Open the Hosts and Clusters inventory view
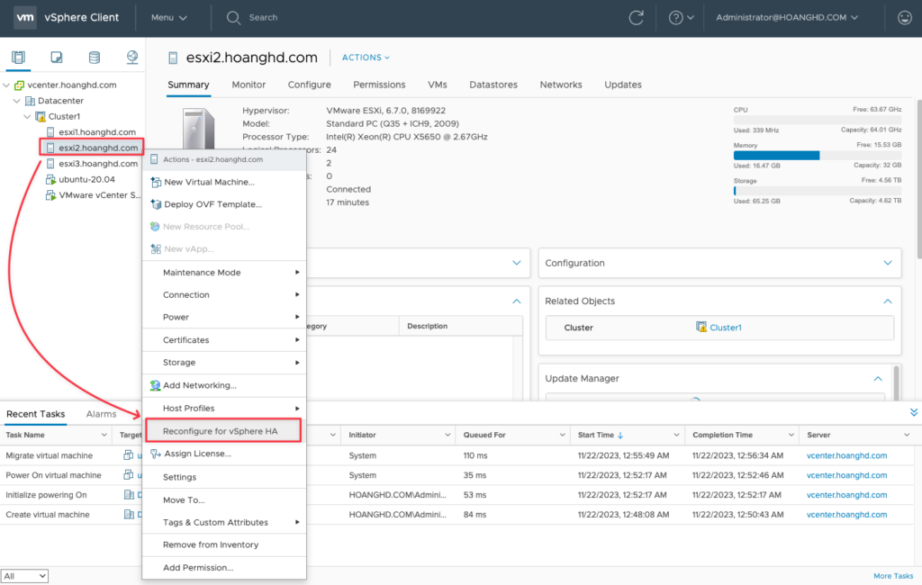 pyautogui.click(x=18, y=57)
